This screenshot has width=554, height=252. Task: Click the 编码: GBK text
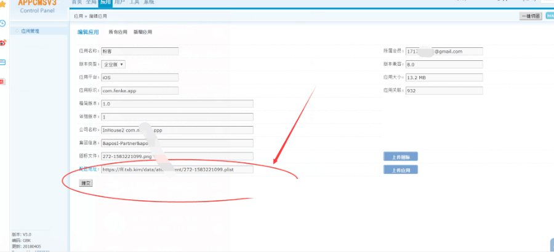(21, 240)
